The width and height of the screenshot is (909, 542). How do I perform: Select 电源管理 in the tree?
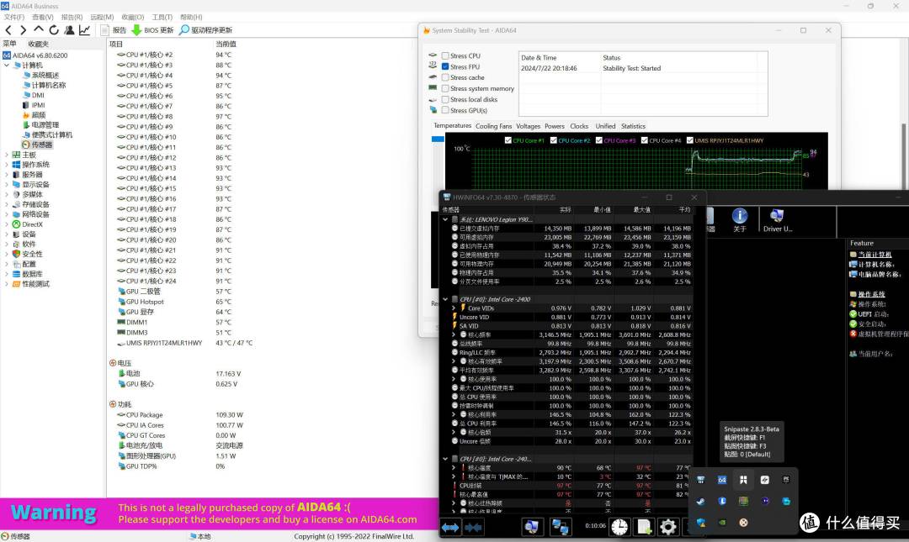pos(40,125)
